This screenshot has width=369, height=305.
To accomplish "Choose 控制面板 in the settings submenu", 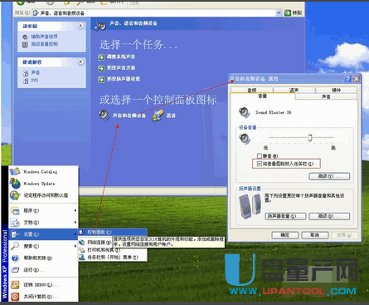I will (x=113, y=232).
